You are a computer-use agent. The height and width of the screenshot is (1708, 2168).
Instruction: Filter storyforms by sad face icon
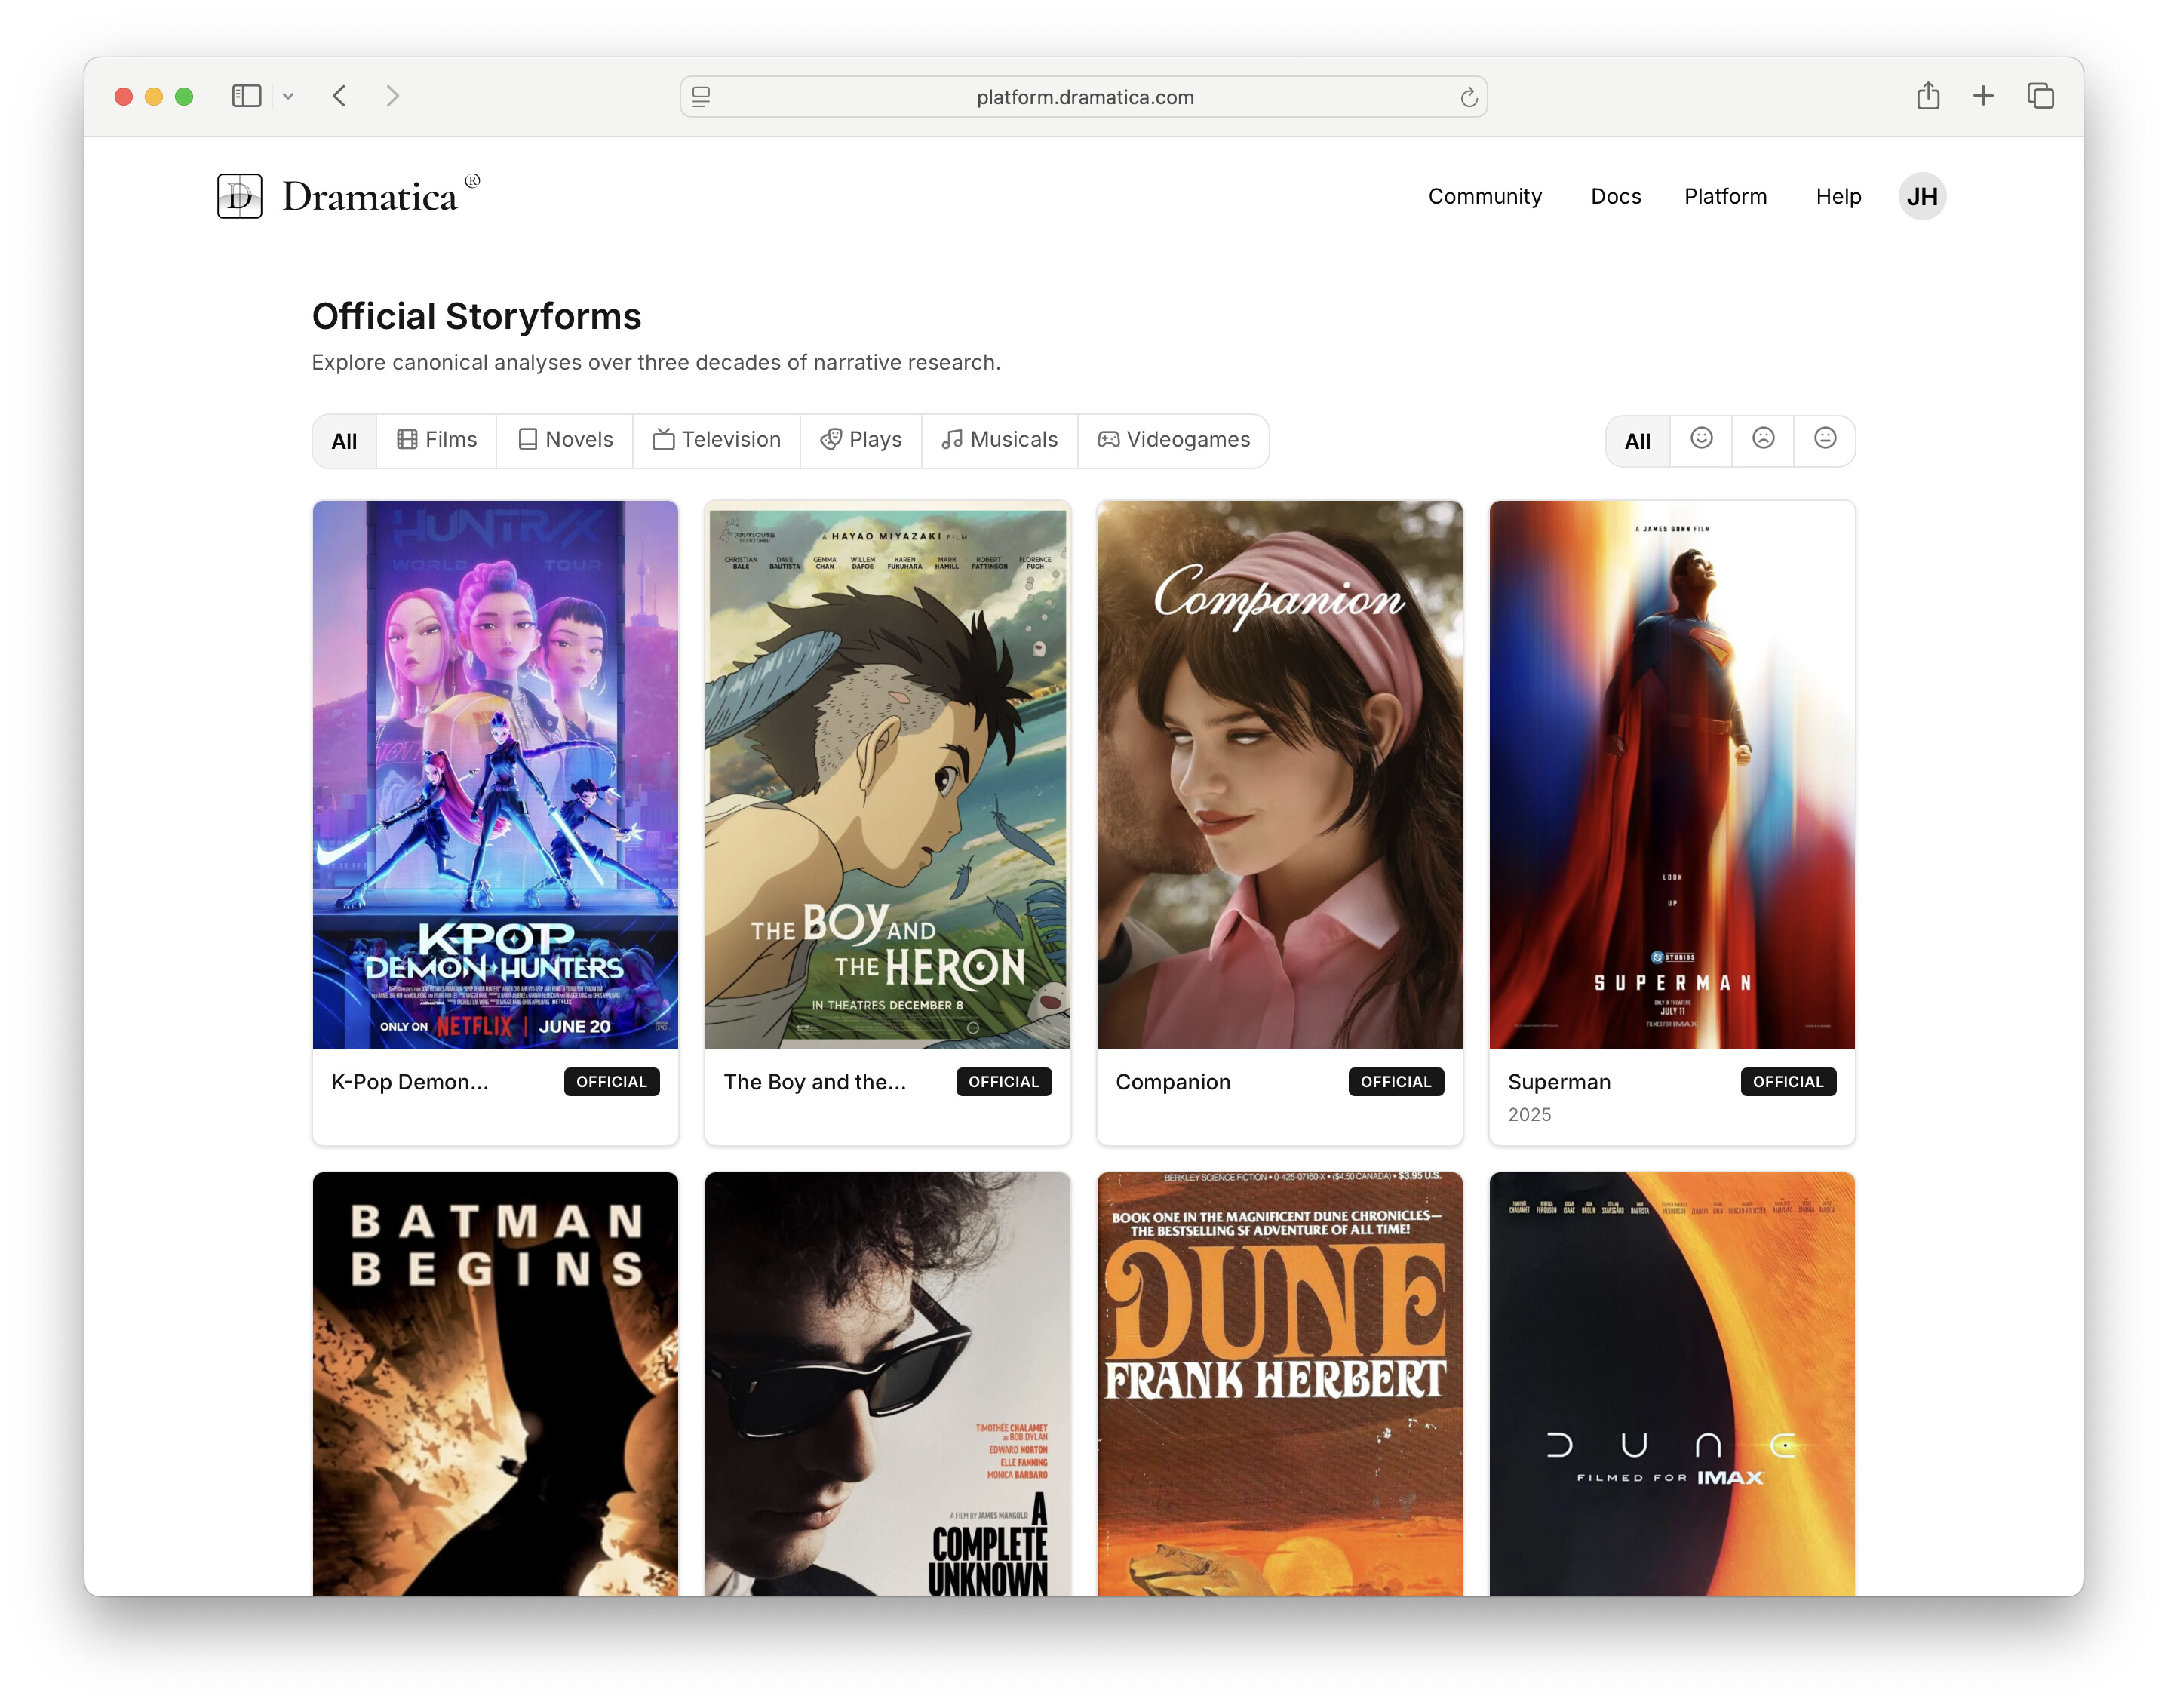(x=1763, y=439)
